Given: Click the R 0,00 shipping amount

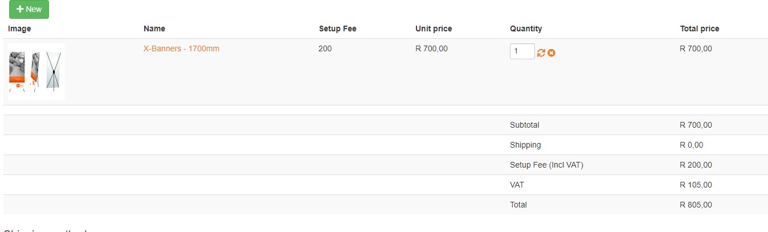Looking at the screenshot, I should pos(691,145).
